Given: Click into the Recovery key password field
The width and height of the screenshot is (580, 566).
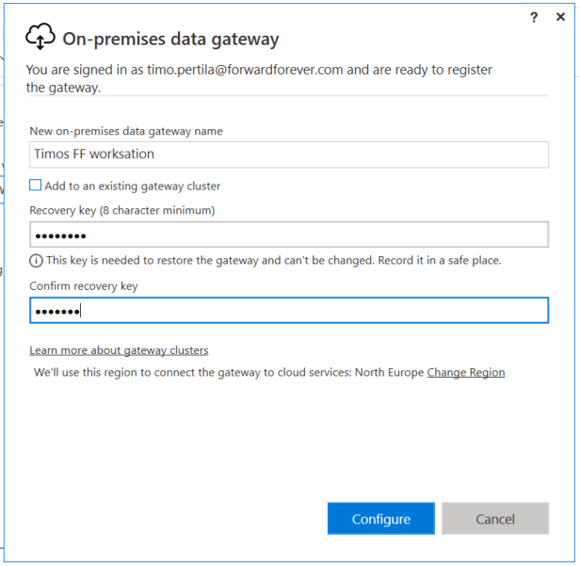Looking at the screenshot, I should [x=289, y=234].
